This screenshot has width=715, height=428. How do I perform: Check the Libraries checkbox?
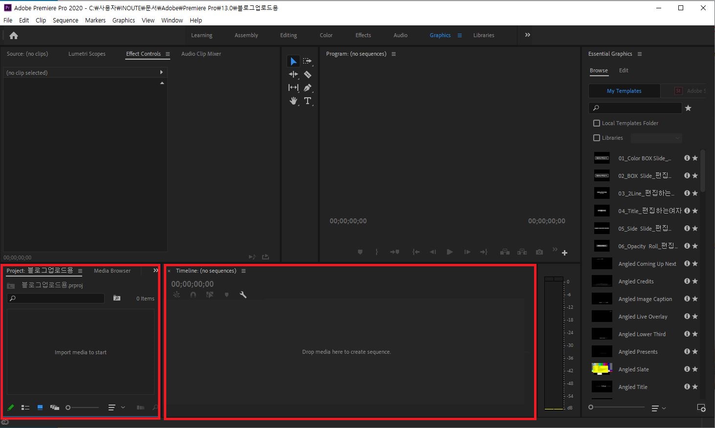pos(596,138)
